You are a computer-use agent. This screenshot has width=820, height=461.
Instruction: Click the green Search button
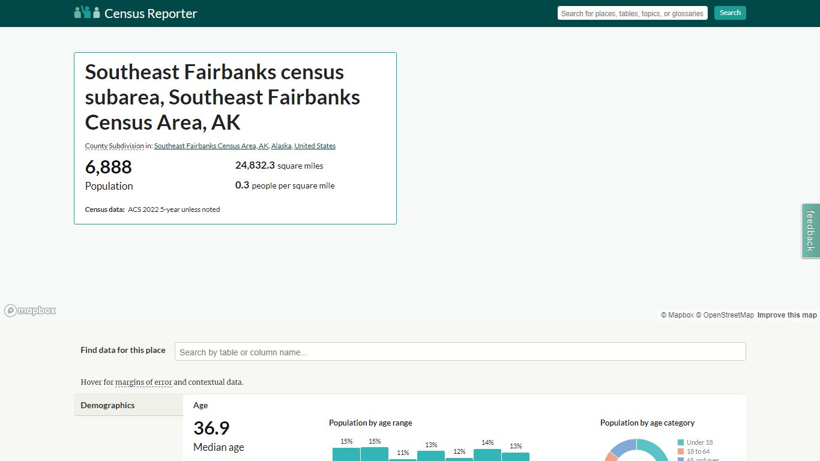click(730, 13)
